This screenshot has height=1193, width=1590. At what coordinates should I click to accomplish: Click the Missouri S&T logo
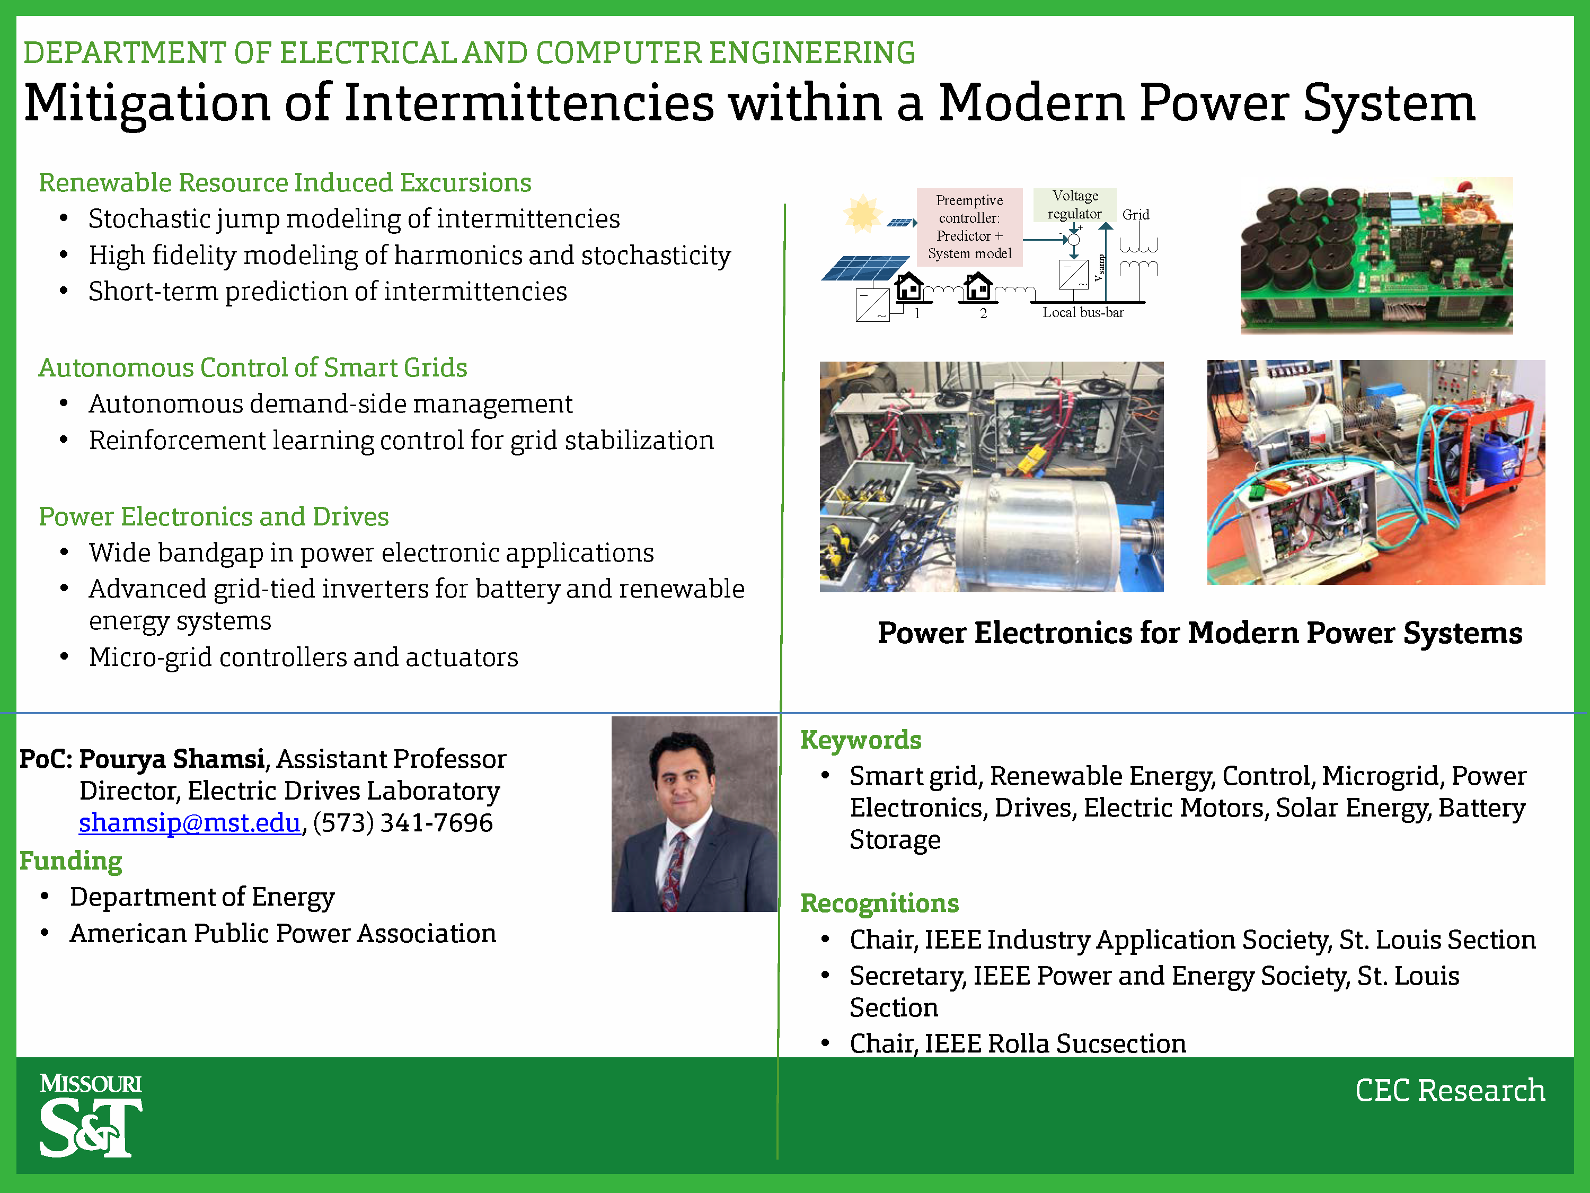[x=91, y=1116]
